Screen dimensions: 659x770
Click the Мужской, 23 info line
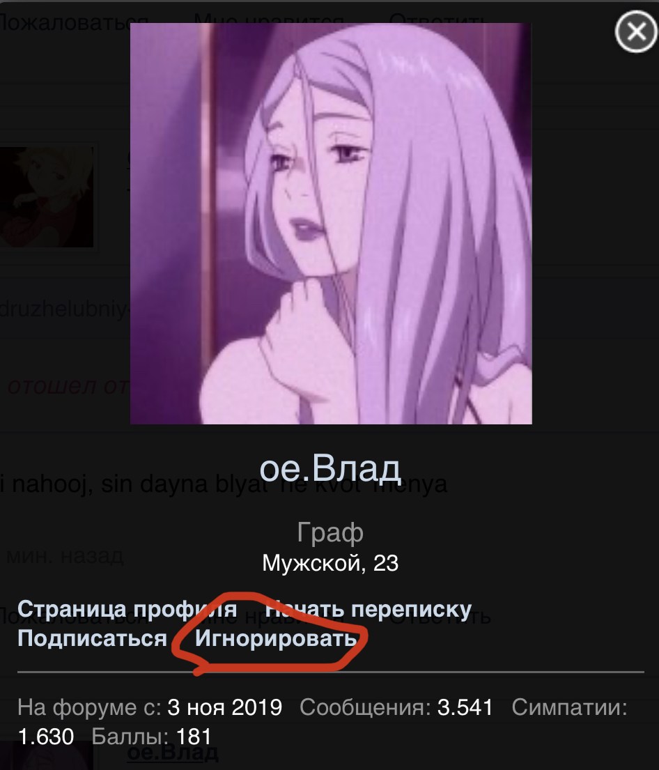click(x=330, y=563)
